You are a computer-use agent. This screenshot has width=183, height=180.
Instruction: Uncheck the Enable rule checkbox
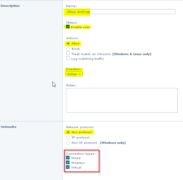68,27
